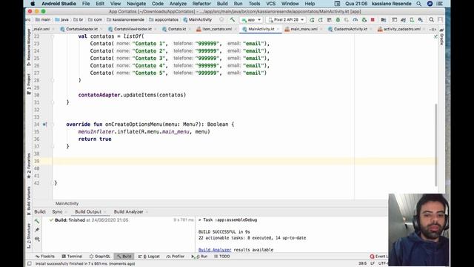This screenshot has height=267, width=474.
Task: Open the Floobits tool window
Action: click(x=45, y=257)
